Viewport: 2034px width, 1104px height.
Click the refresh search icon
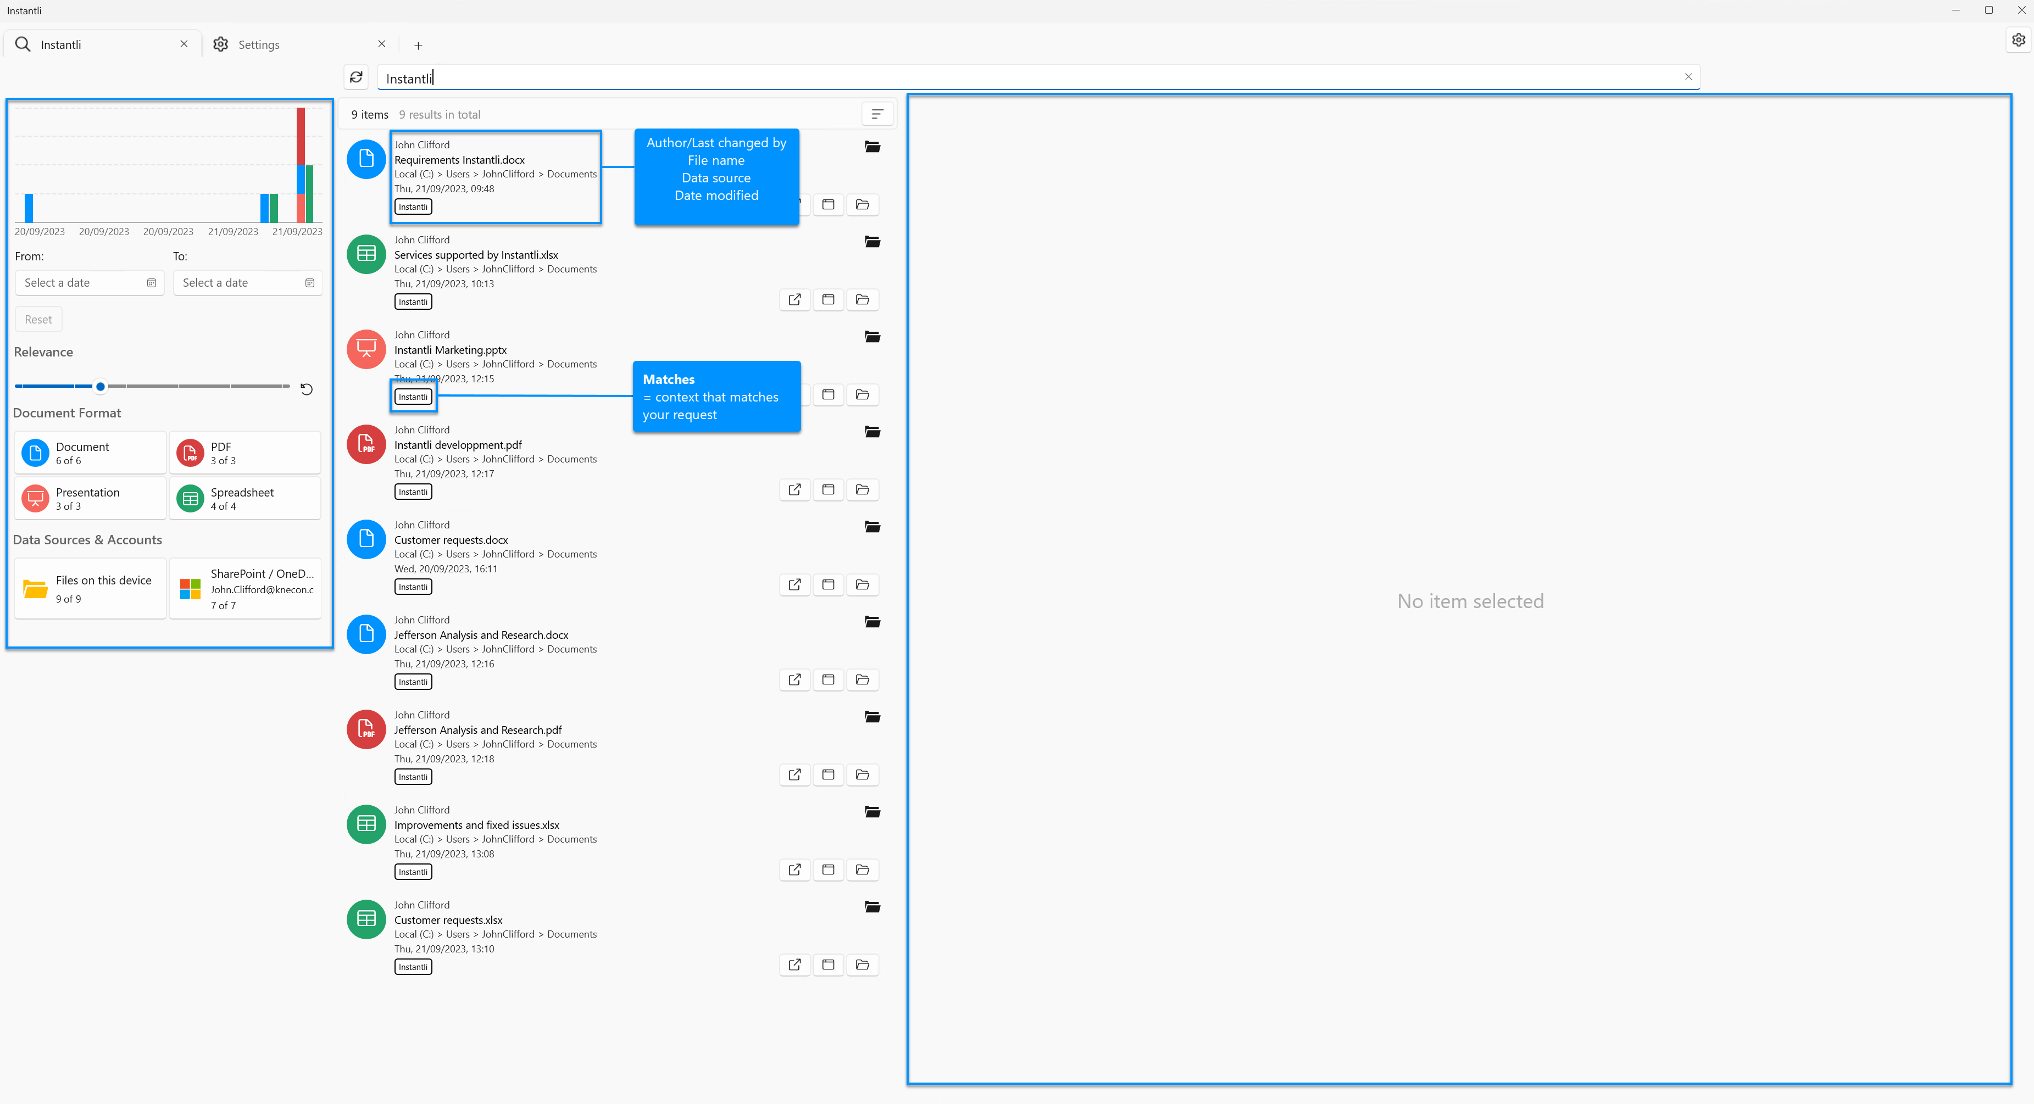pyautogui.click(x=356, y=77)
